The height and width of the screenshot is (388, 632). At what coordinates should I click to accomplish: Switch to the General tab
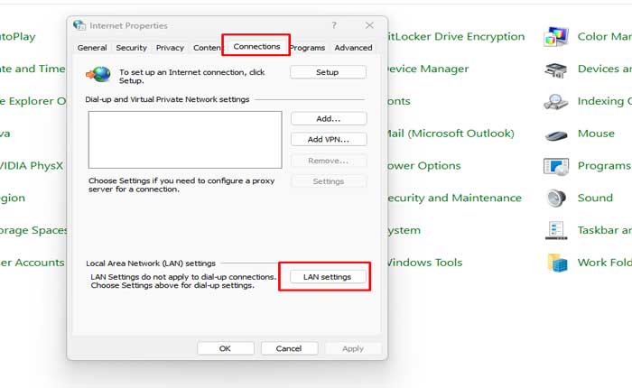(92, 48)
